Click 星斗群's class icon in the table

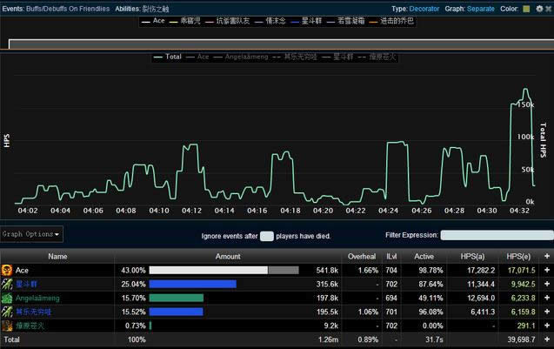pyautogui.click(x=7, y=284)
